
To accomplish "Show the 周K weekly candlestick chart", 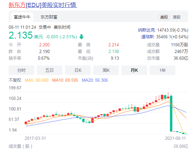I will (106, 70).
